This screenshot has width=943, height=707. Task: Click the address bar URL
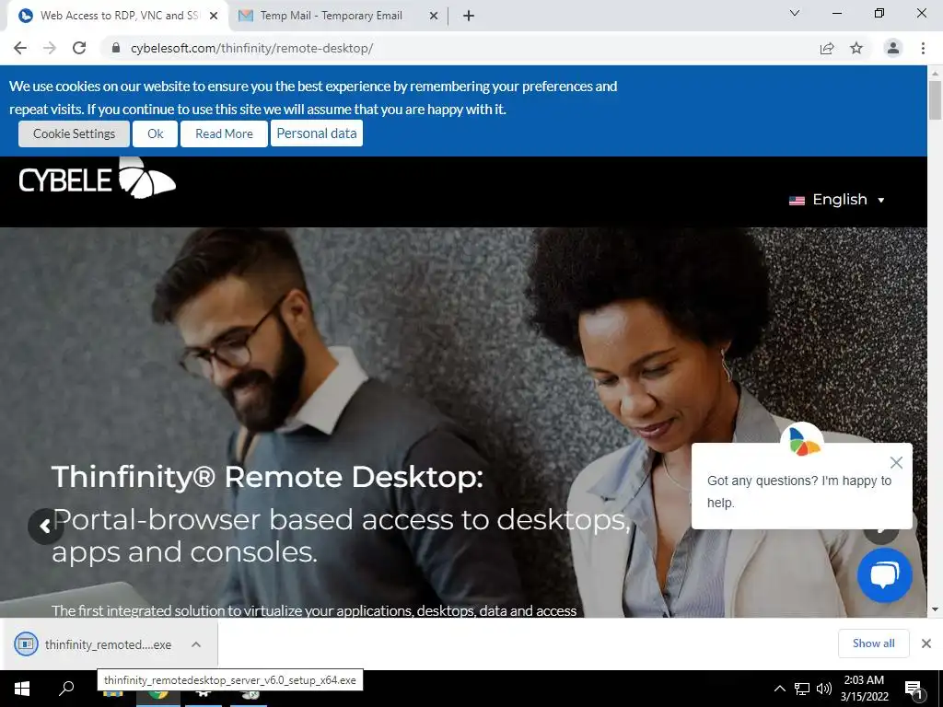tap(251, 48)
